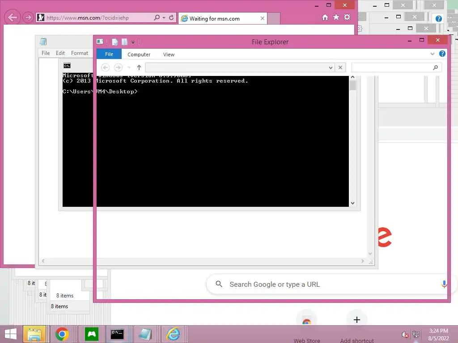This screenshot has height=343, width=458.
Task: Click Command Prompt scroll up arrow
Action: (x=352, y=77)
